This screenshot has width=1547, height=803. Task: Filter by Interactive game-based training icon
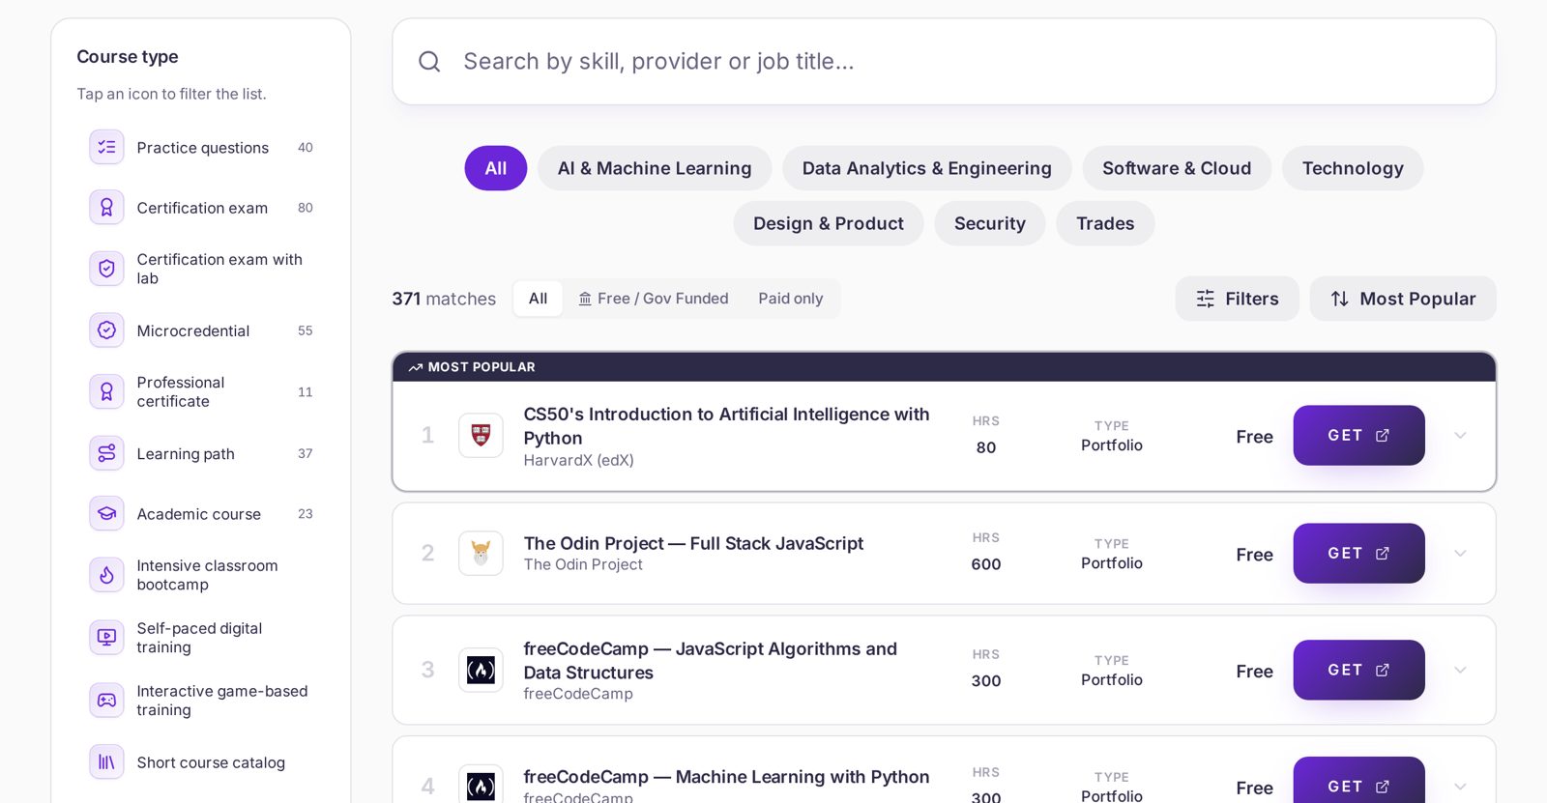coord(106,701)
